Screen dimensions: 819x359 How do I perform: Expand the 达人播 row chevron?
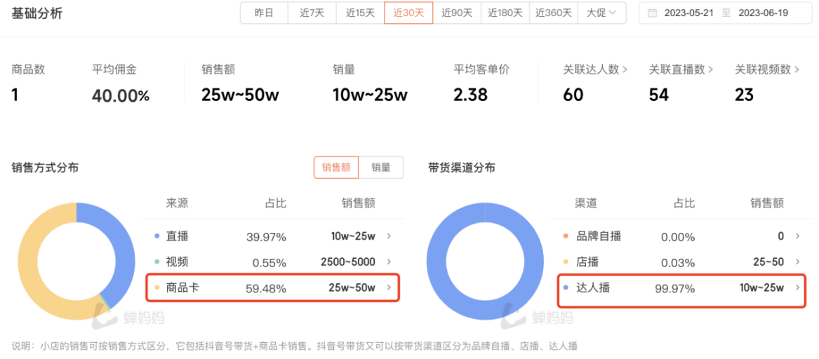[797, 287]
